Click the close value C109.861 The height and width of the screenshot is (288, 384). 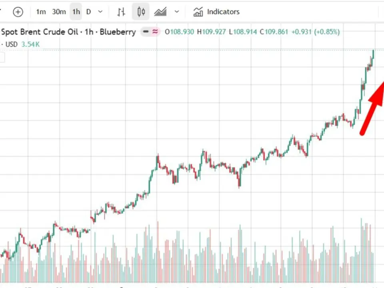tap(274, 32)
